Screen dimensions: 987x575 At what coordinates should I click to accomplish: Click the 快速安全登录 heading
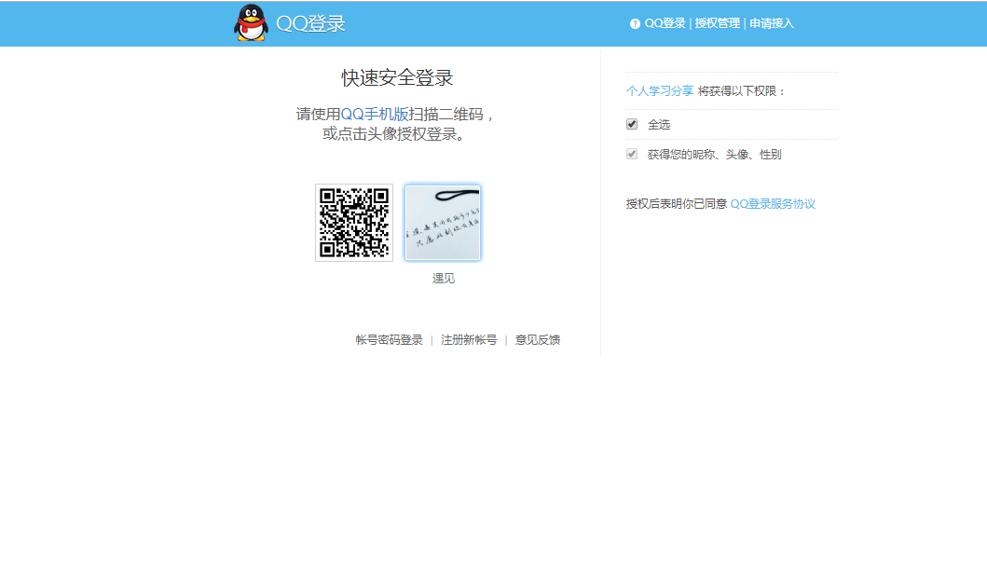(397, 78)
